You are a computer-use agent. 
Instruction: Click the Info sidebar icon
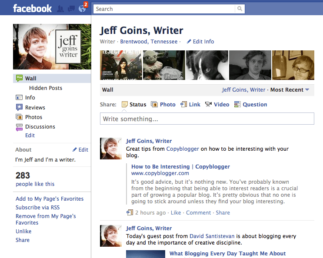coord(19,97)
